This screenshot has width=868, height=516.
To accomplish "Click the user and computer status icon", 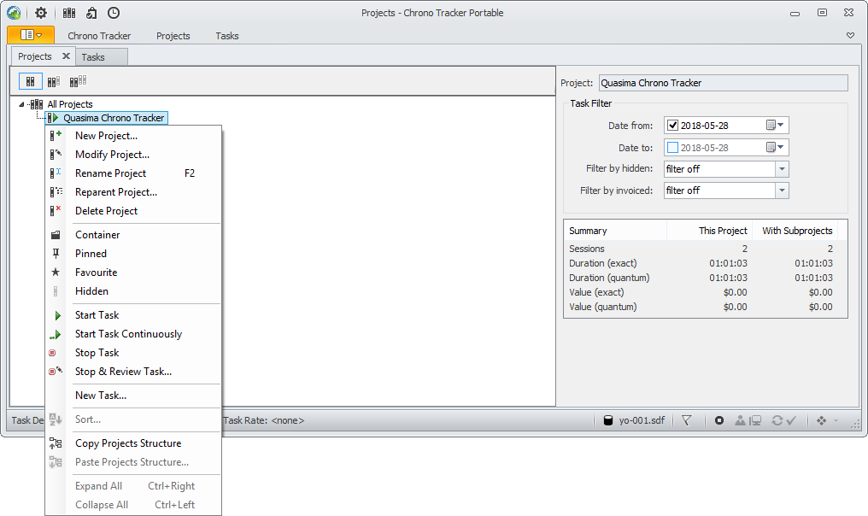I will tap(748, 421).
